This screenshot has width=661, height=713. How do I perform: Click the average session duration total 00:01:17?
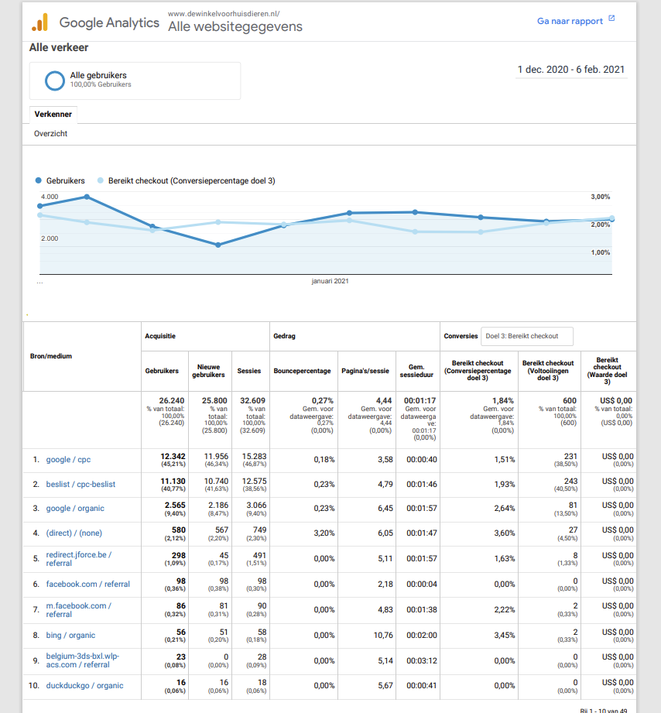click(420, 400)
